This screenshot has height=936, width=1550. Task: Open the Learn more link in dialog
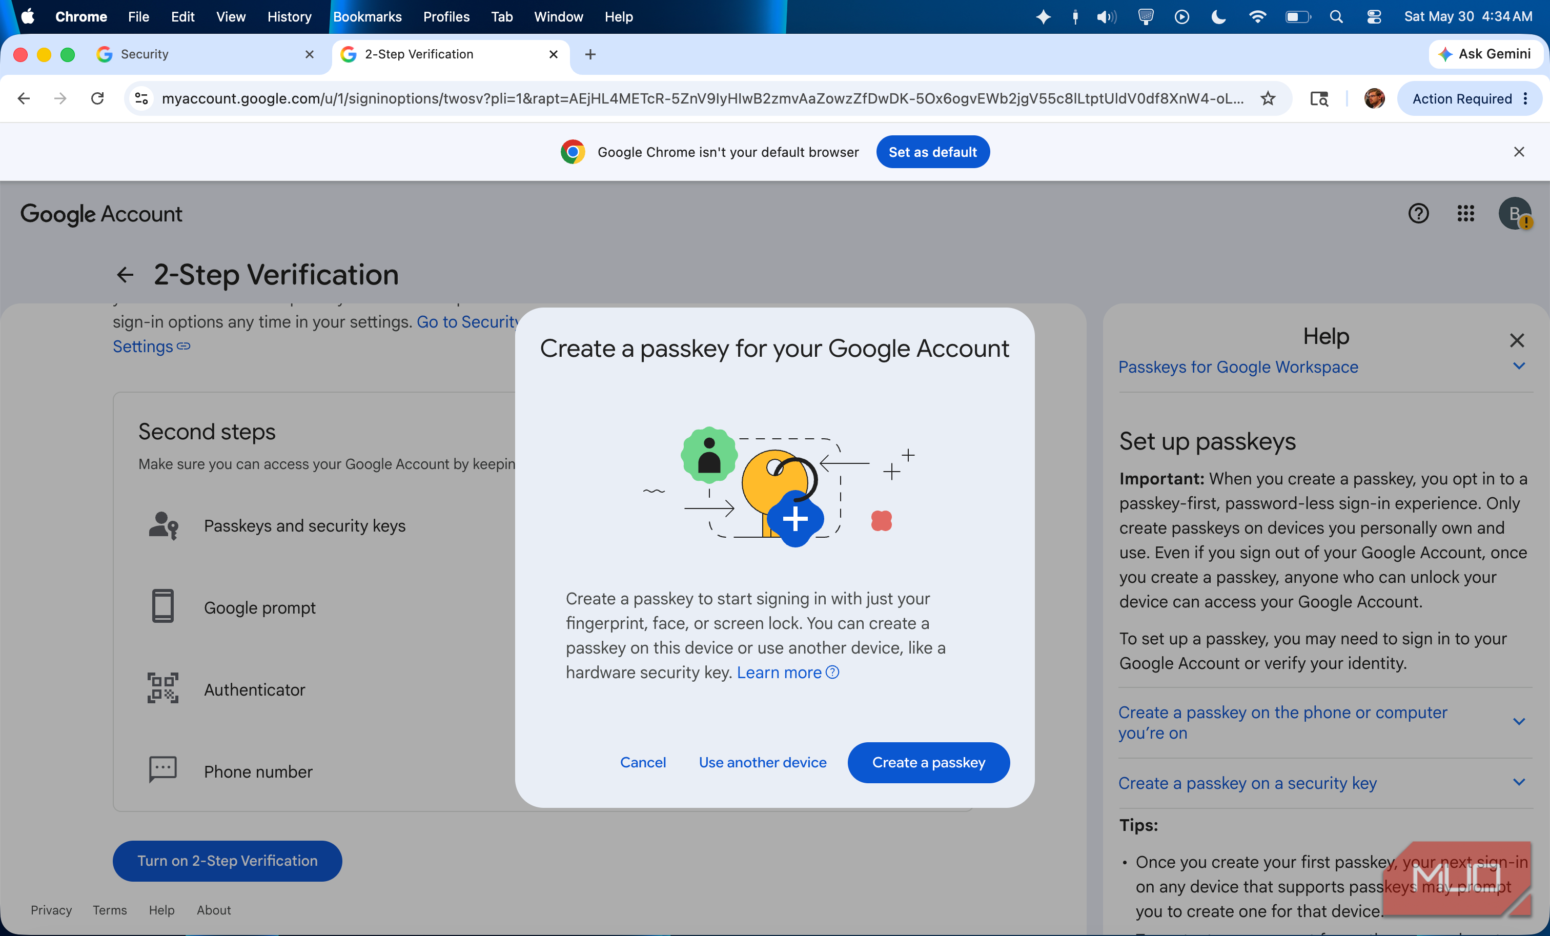tap(779, 673)
